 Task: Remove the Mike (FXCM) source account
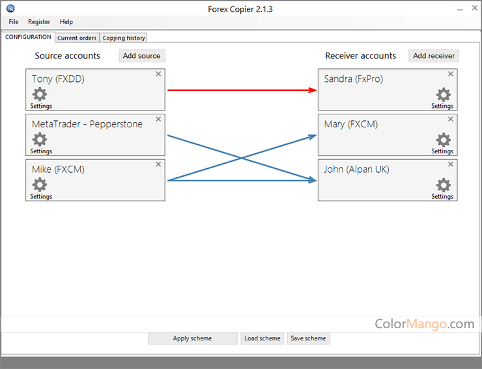coord(158,164)
